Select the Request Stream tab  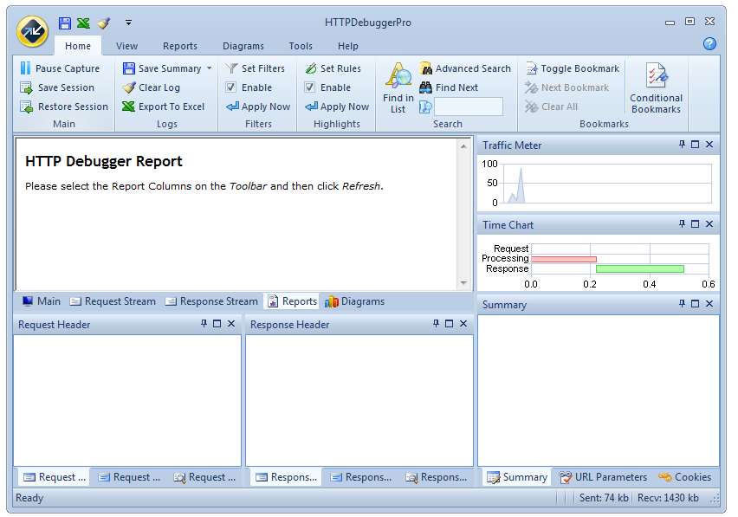(113, 301)
